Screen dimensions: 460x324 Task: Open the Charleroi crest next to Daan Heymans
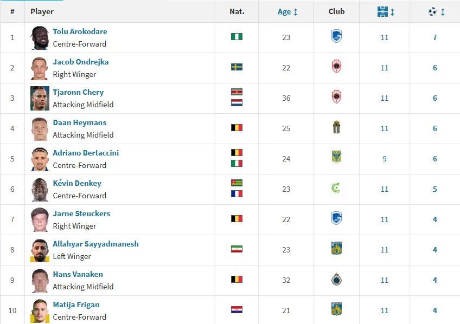[x=336, y=128]
